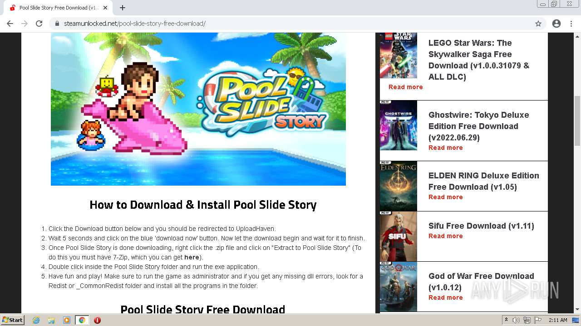
Task: Open the Pool Slide Story banner image
Action: coord(198,109)
